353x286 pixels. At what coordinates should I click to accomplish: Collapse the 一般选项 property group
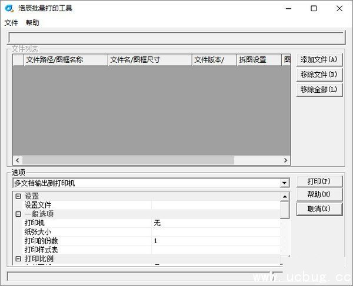pyautogui.click(x=18, y=214)
